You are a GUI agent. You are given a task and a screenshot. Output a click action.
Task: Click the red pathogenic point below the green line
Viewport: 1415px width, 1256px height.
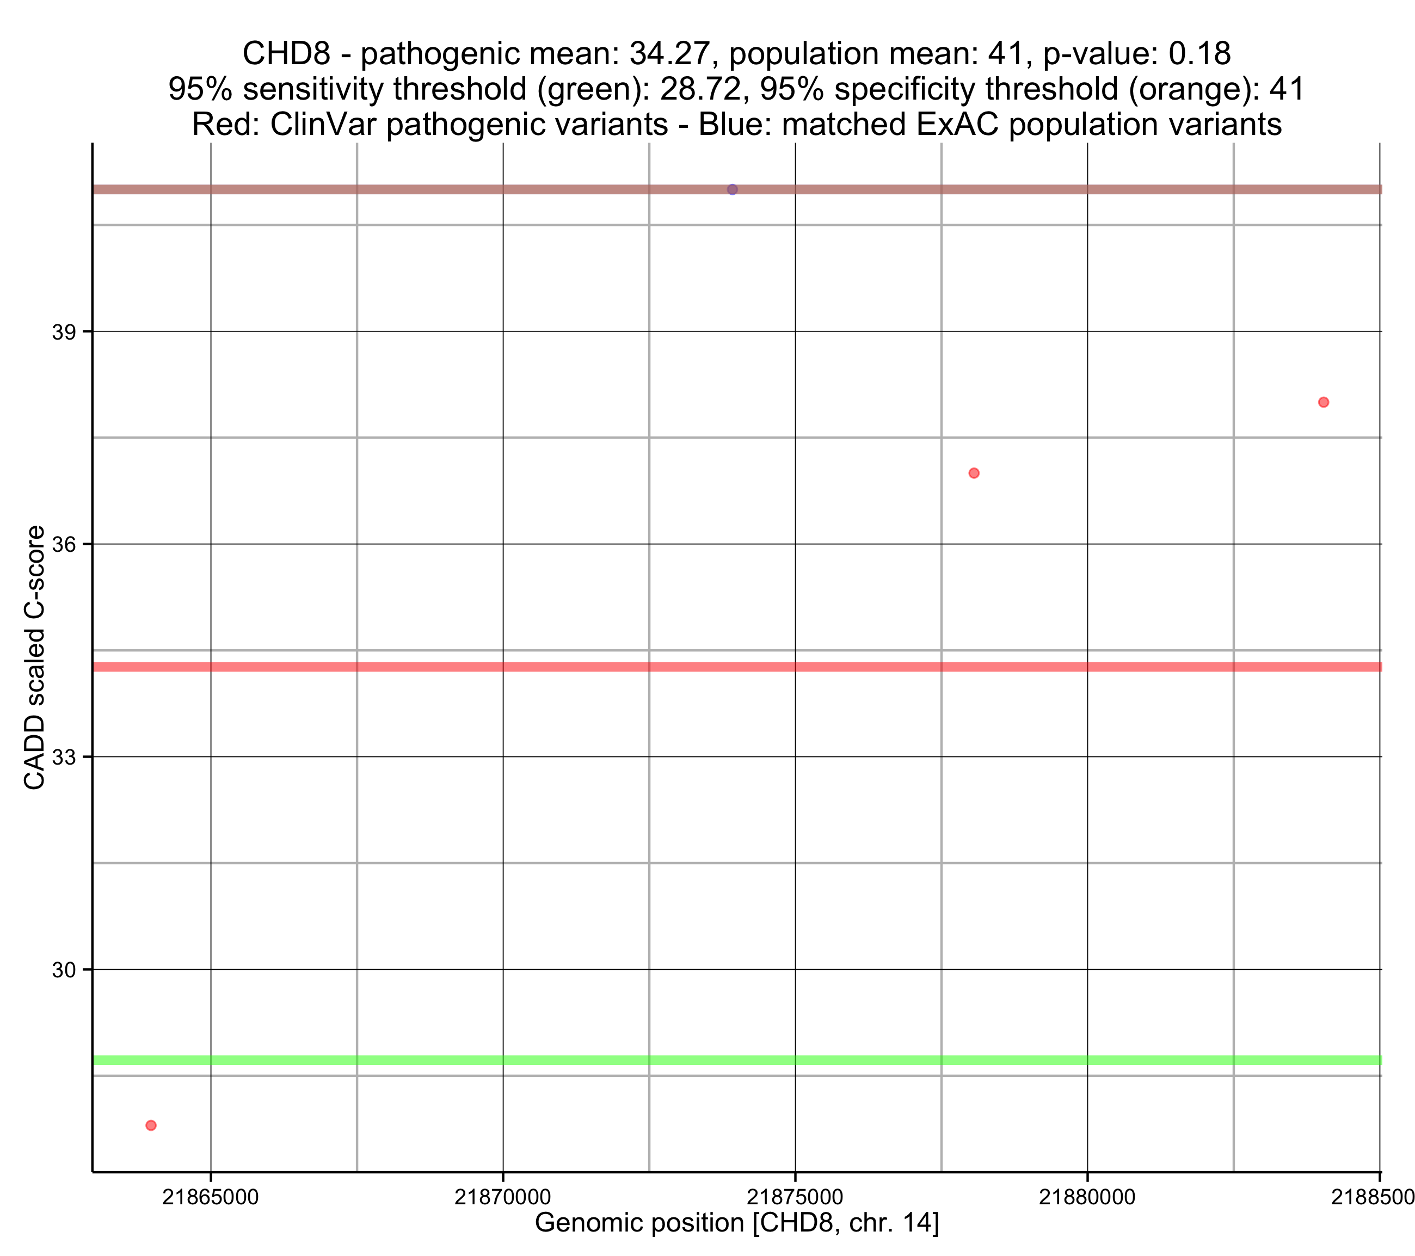pos(151,1126)
